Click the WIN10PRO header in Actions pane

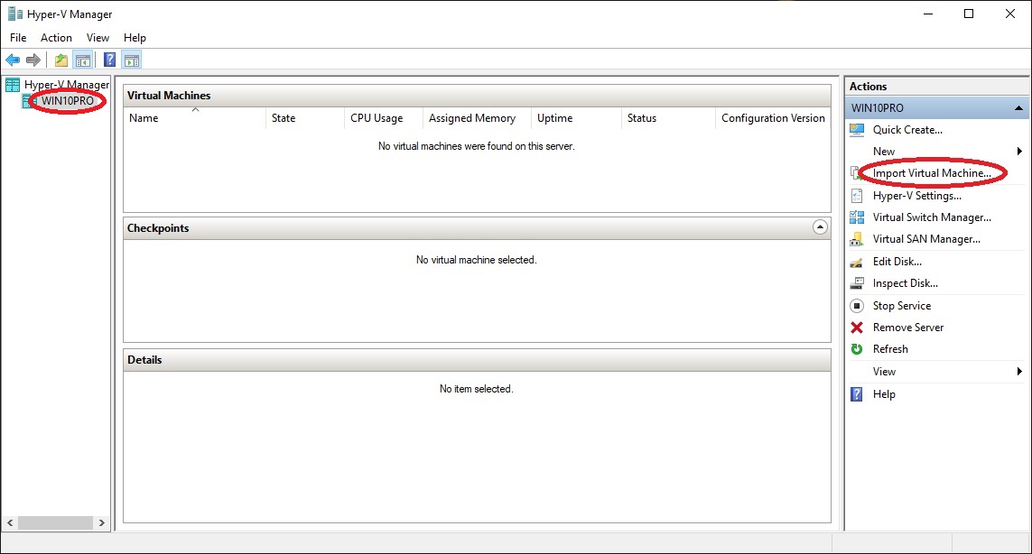point(936,108)
